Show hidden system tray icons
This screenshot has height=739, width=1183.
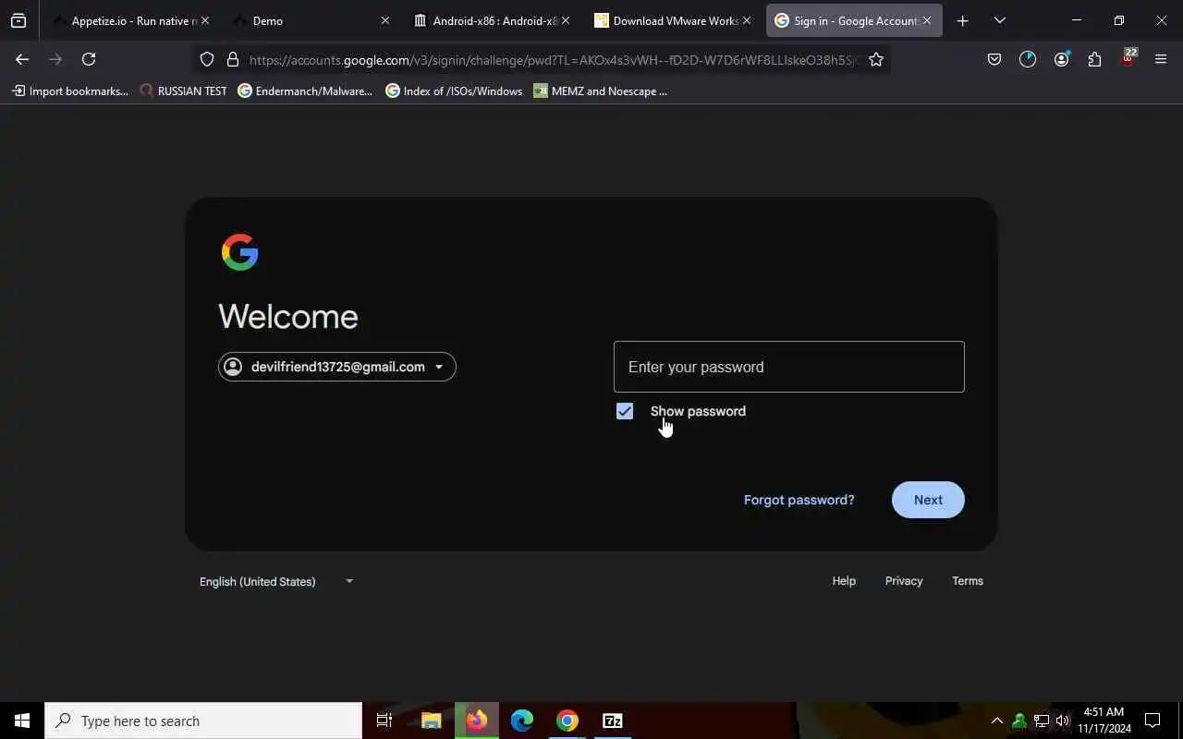996,721
